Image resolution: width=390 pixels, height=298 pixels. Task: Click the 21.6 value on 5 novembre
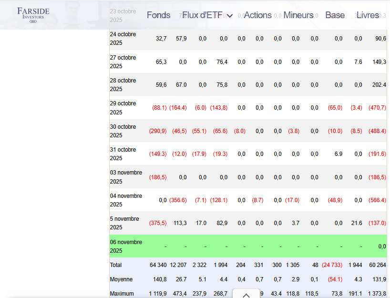click(357, 223)
